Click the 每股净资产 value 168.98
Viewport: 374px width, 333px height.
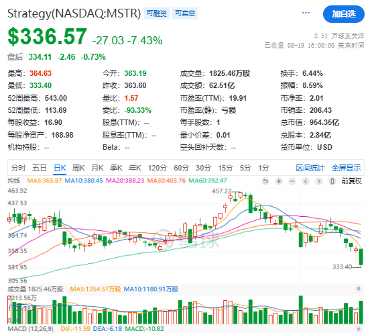click(x=62, y=135)
